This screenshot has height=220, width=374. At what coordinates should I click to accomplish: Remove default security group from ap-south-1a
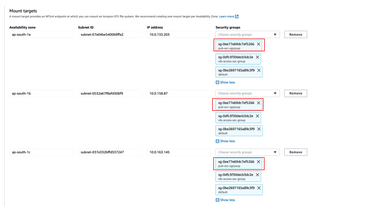[x=259, y=70]
